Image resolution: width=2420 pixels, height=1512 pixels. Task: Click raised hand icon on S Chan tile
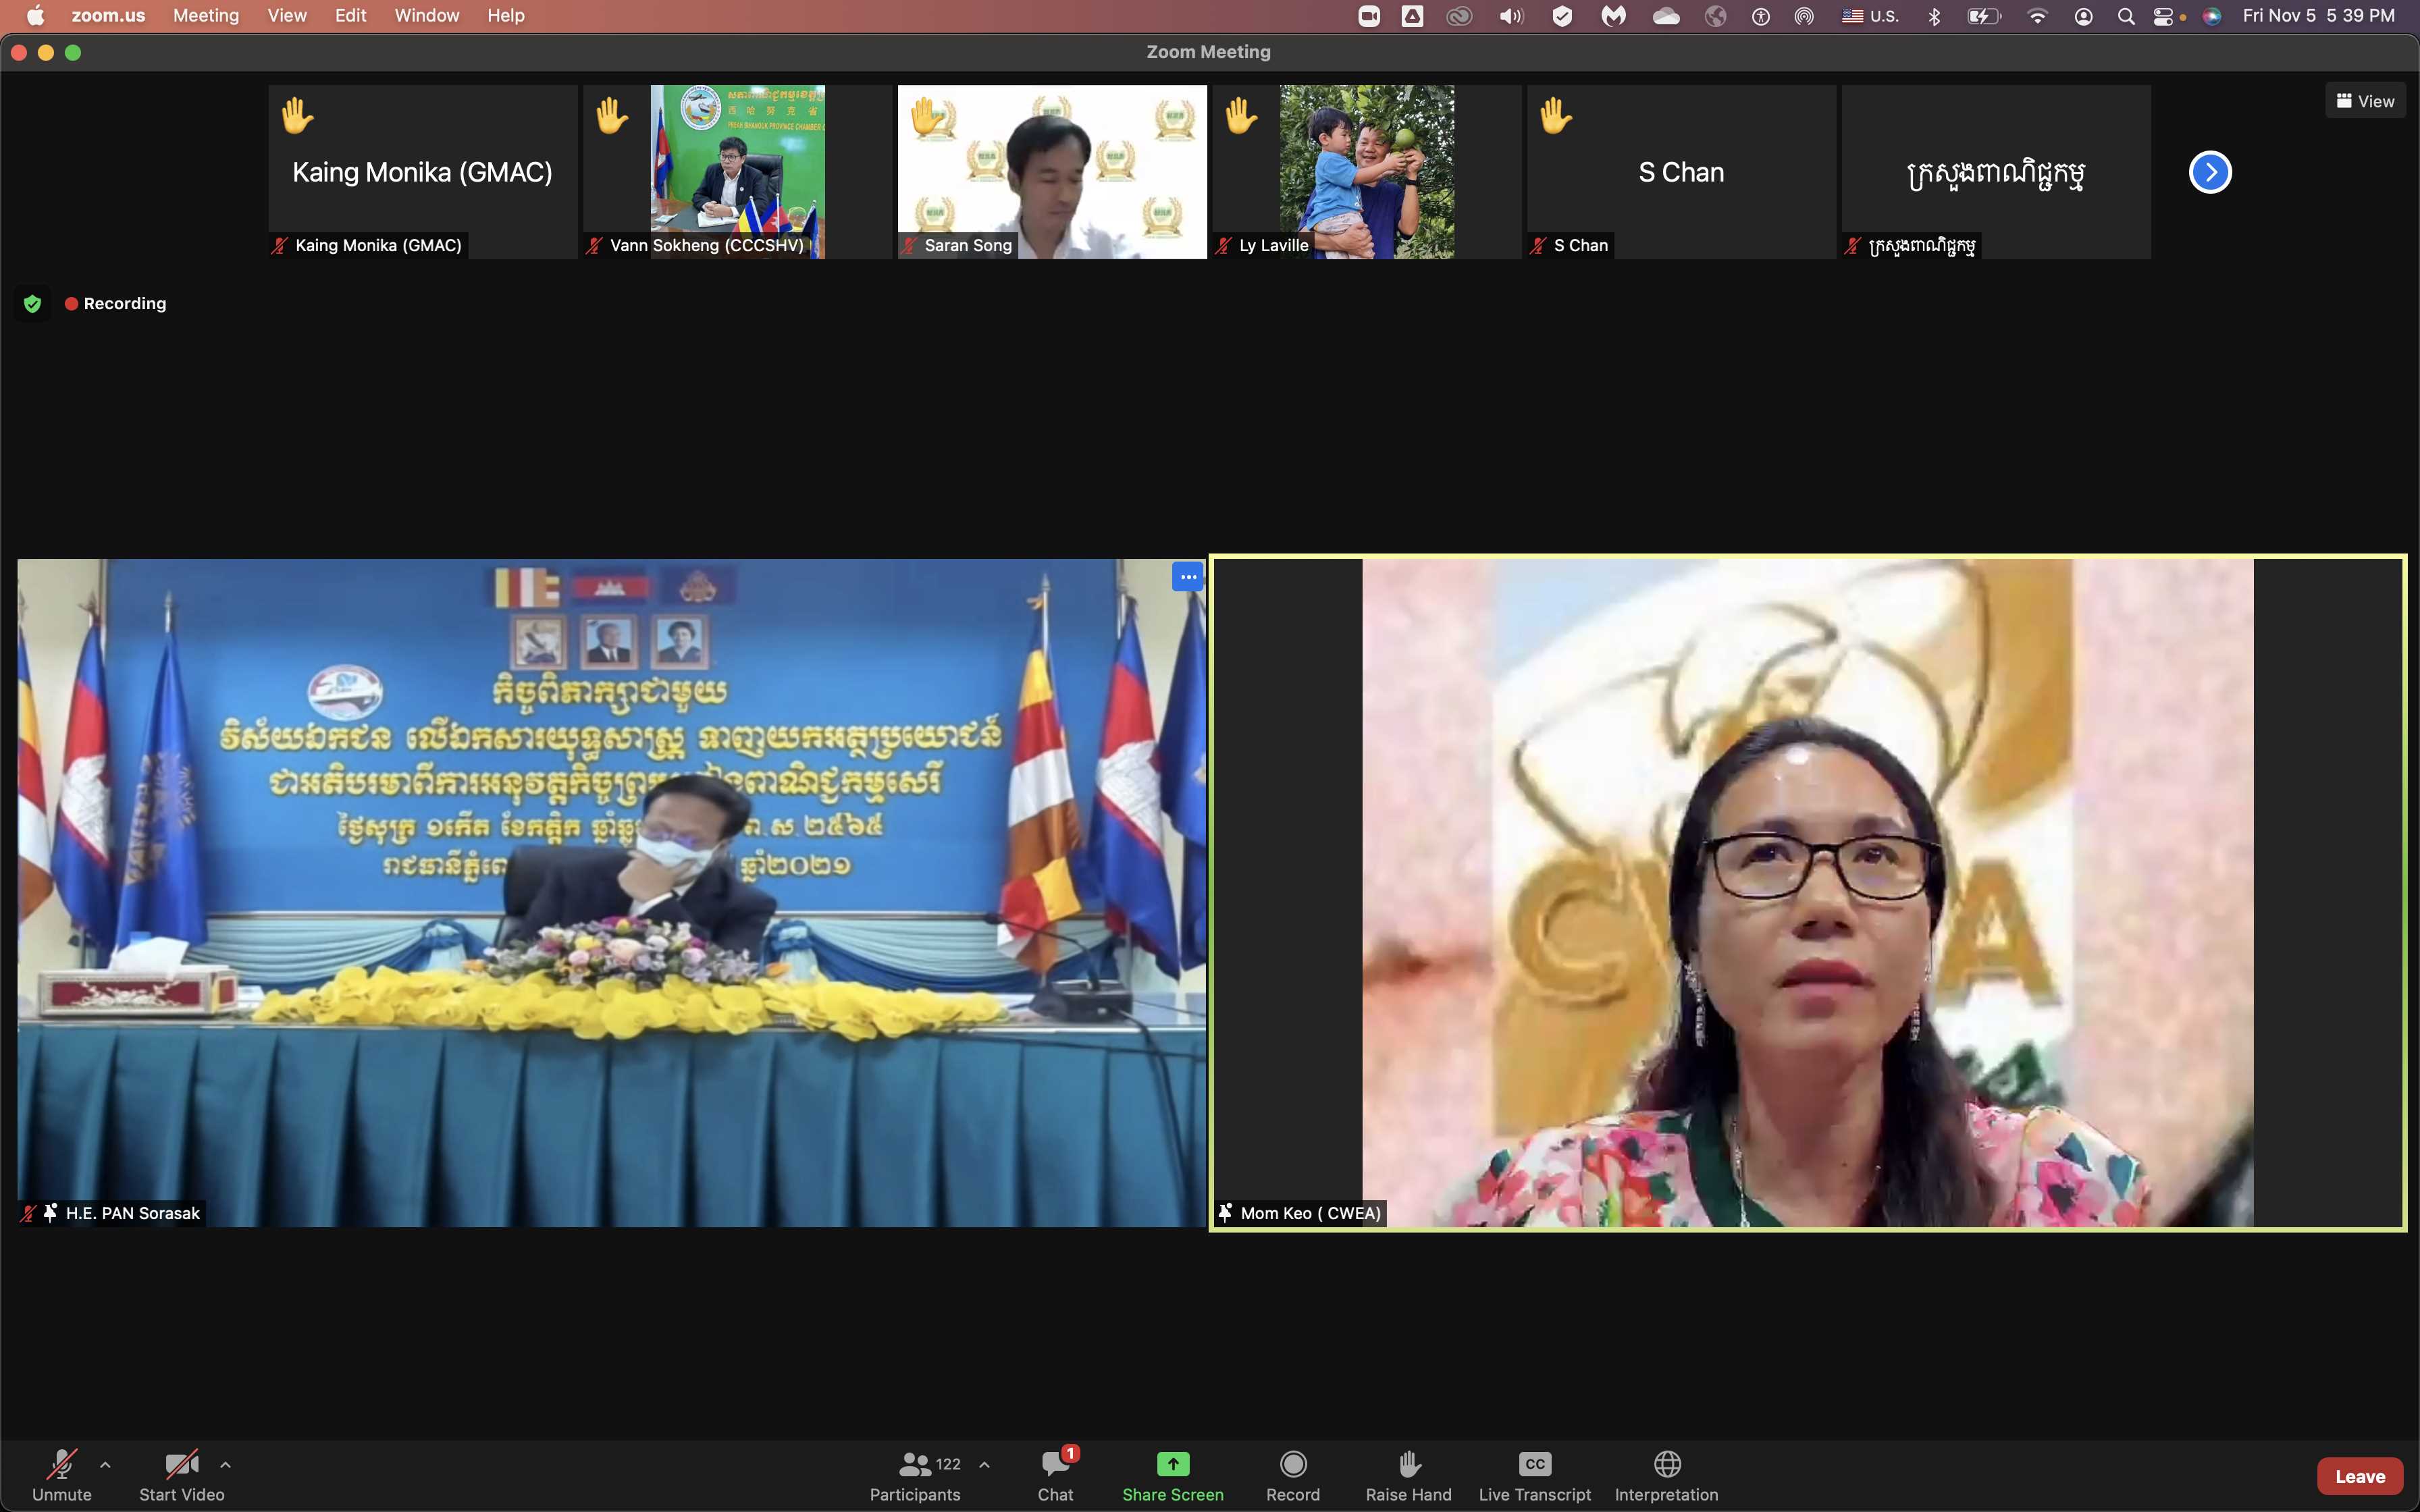click(1556, 116)
